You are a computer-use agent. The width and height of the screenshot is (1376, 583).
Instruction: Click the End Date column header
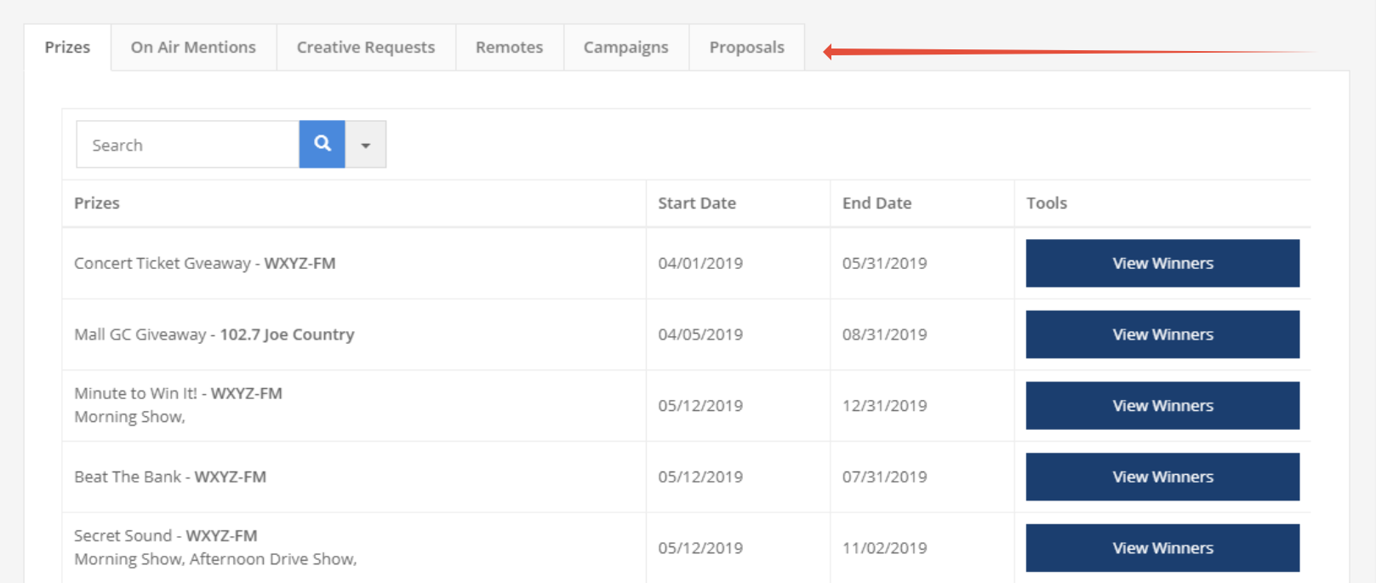[876, 203]
